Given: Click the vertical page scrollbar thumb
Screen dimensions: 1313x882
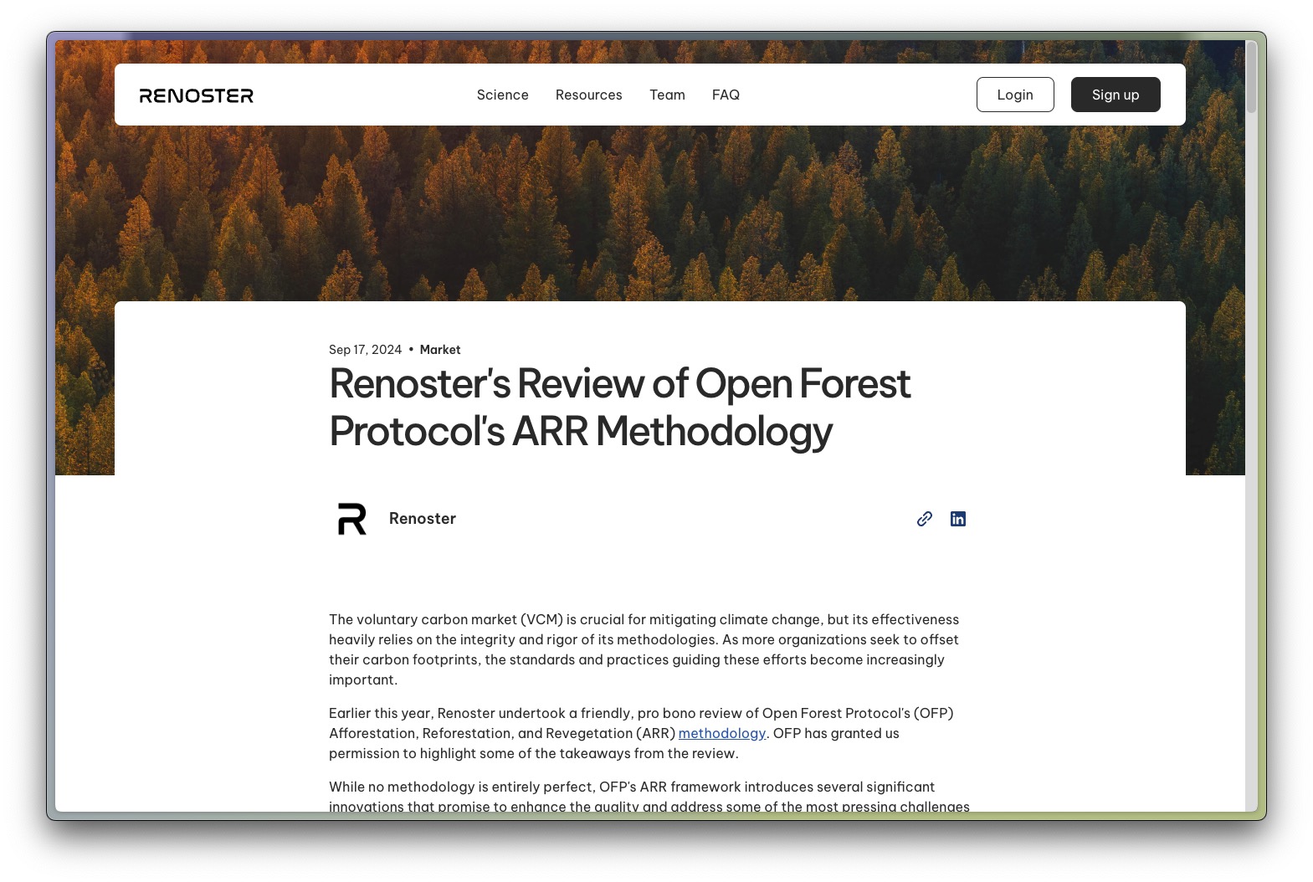Looking at the screenshot, I should pyautogui.click(x=1251, y=76).
